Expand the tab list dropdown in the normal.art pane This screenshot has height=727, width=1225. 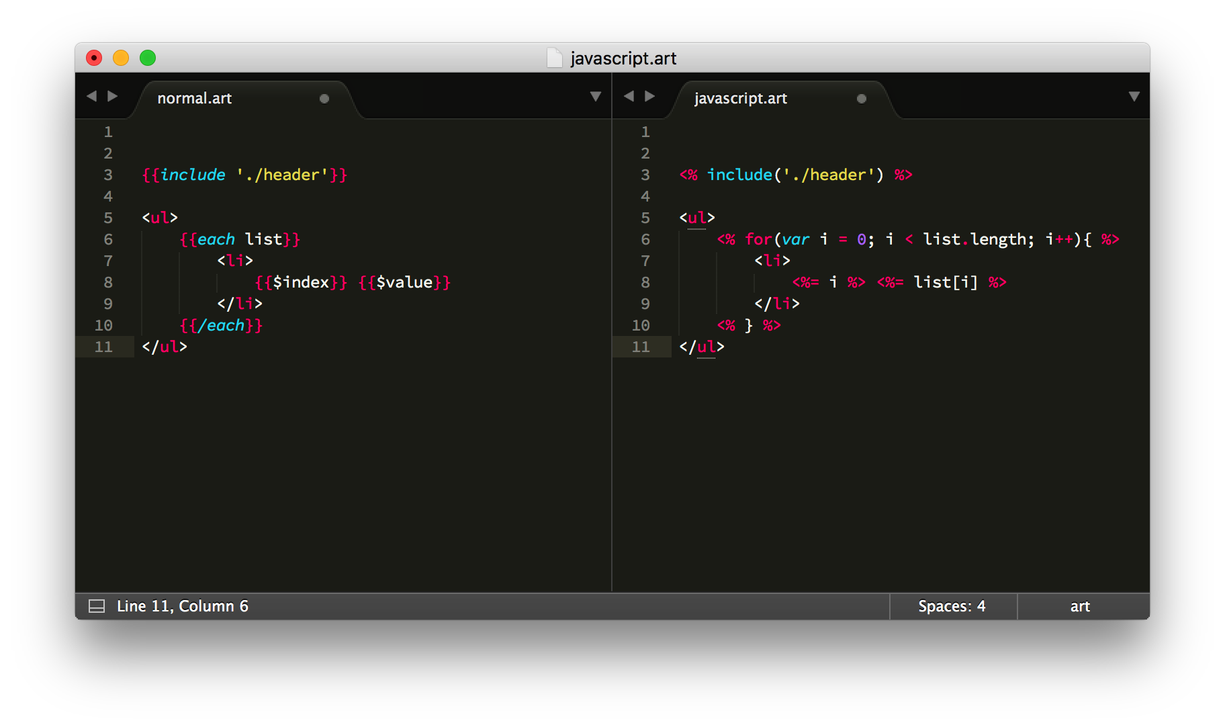pos(595,97)
